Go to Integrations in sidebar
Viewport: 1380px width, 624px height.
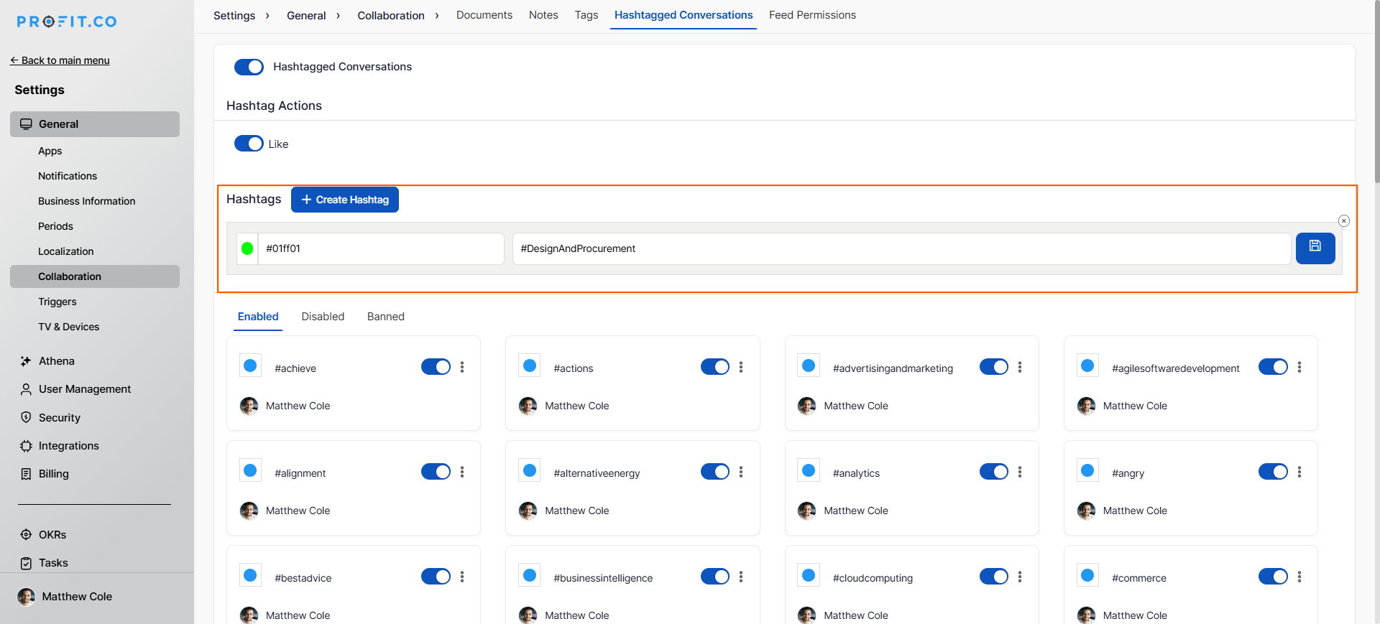pos(68,446)
